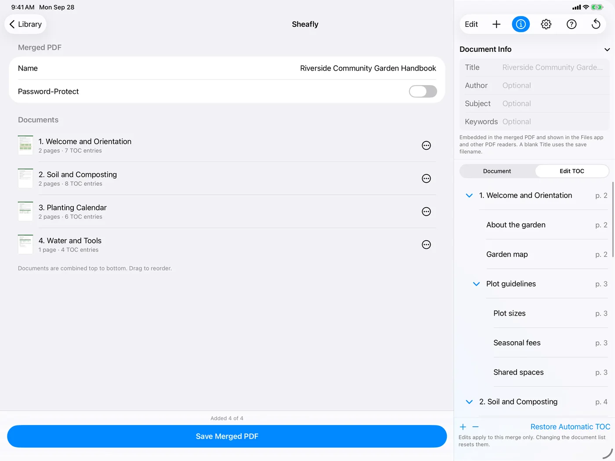The height and width of the screenshot is (461, 615).
Task: Tap the Wi-Fi status icon
Action: click(x=586, y=7)
